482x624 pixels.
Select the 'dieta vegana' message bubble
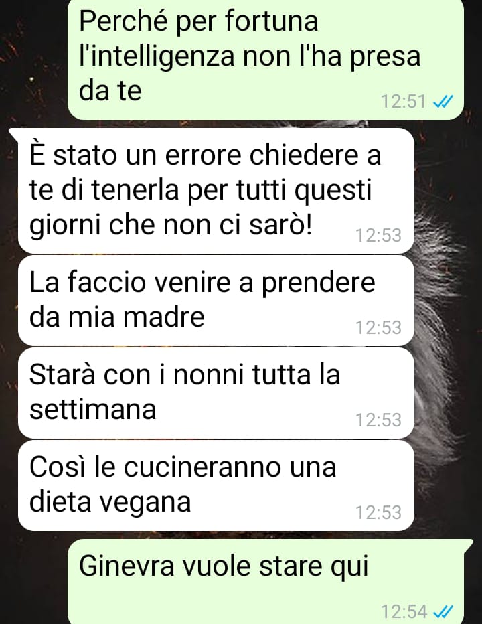(216, 485)
